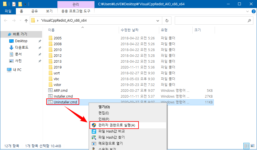Viewport: 257px width, 150px height.
Task: Open Desktop in navigation pane
Action: 21,41
